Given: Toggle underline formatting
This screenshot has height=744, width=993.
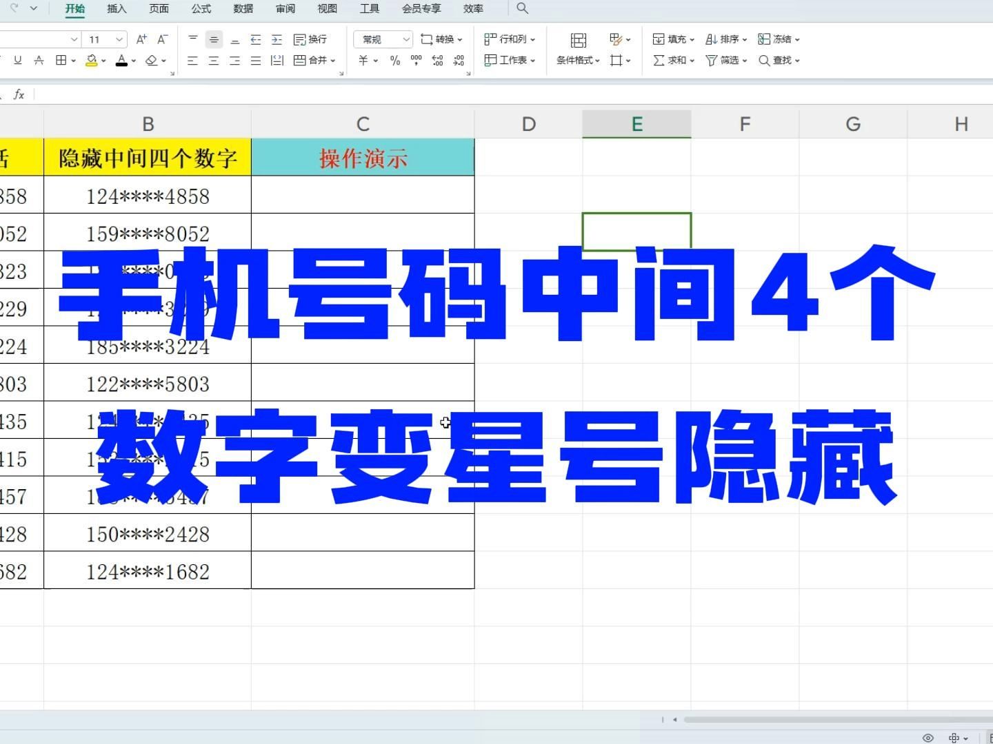Looking at the screenshot, I should pos(18,61).
